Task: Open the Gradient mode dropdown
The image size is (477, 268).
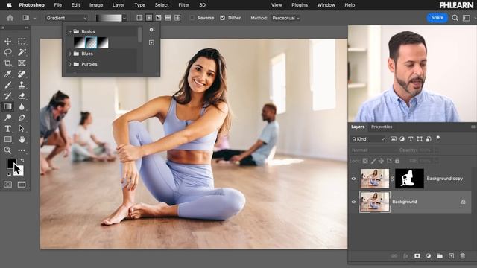Action: pyautogui.click(x=66, y=18)
